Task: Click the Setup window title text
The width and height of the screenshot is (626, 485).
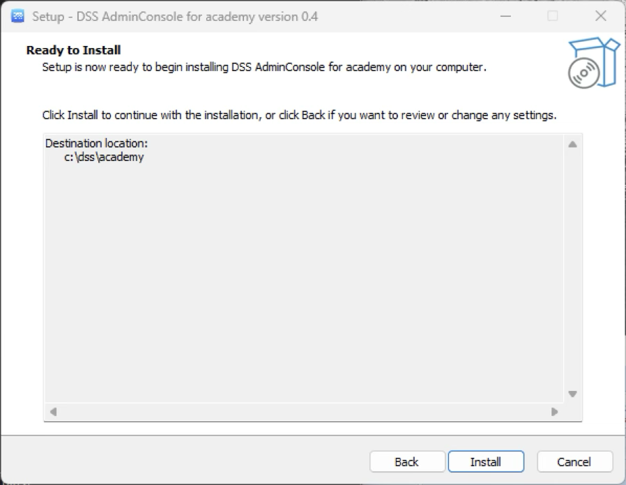Action: [x=175, y=16]
